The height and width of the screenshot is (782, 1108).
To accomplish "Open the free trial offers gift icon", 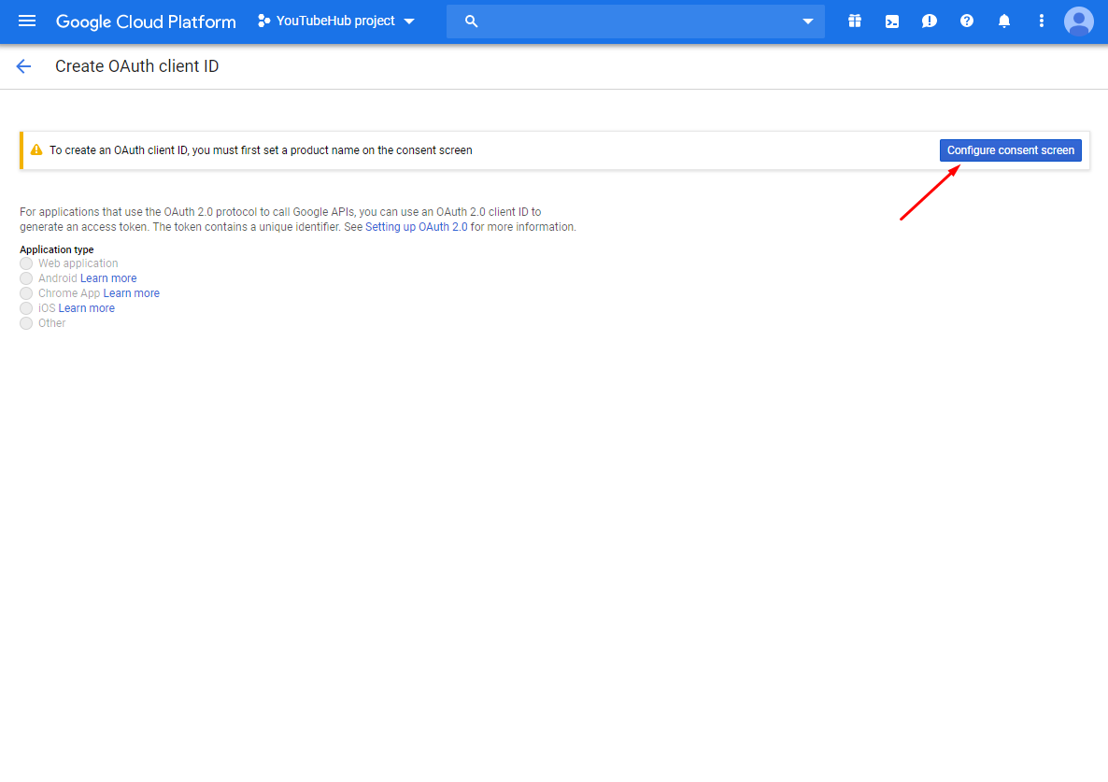I will pos(854,21).
